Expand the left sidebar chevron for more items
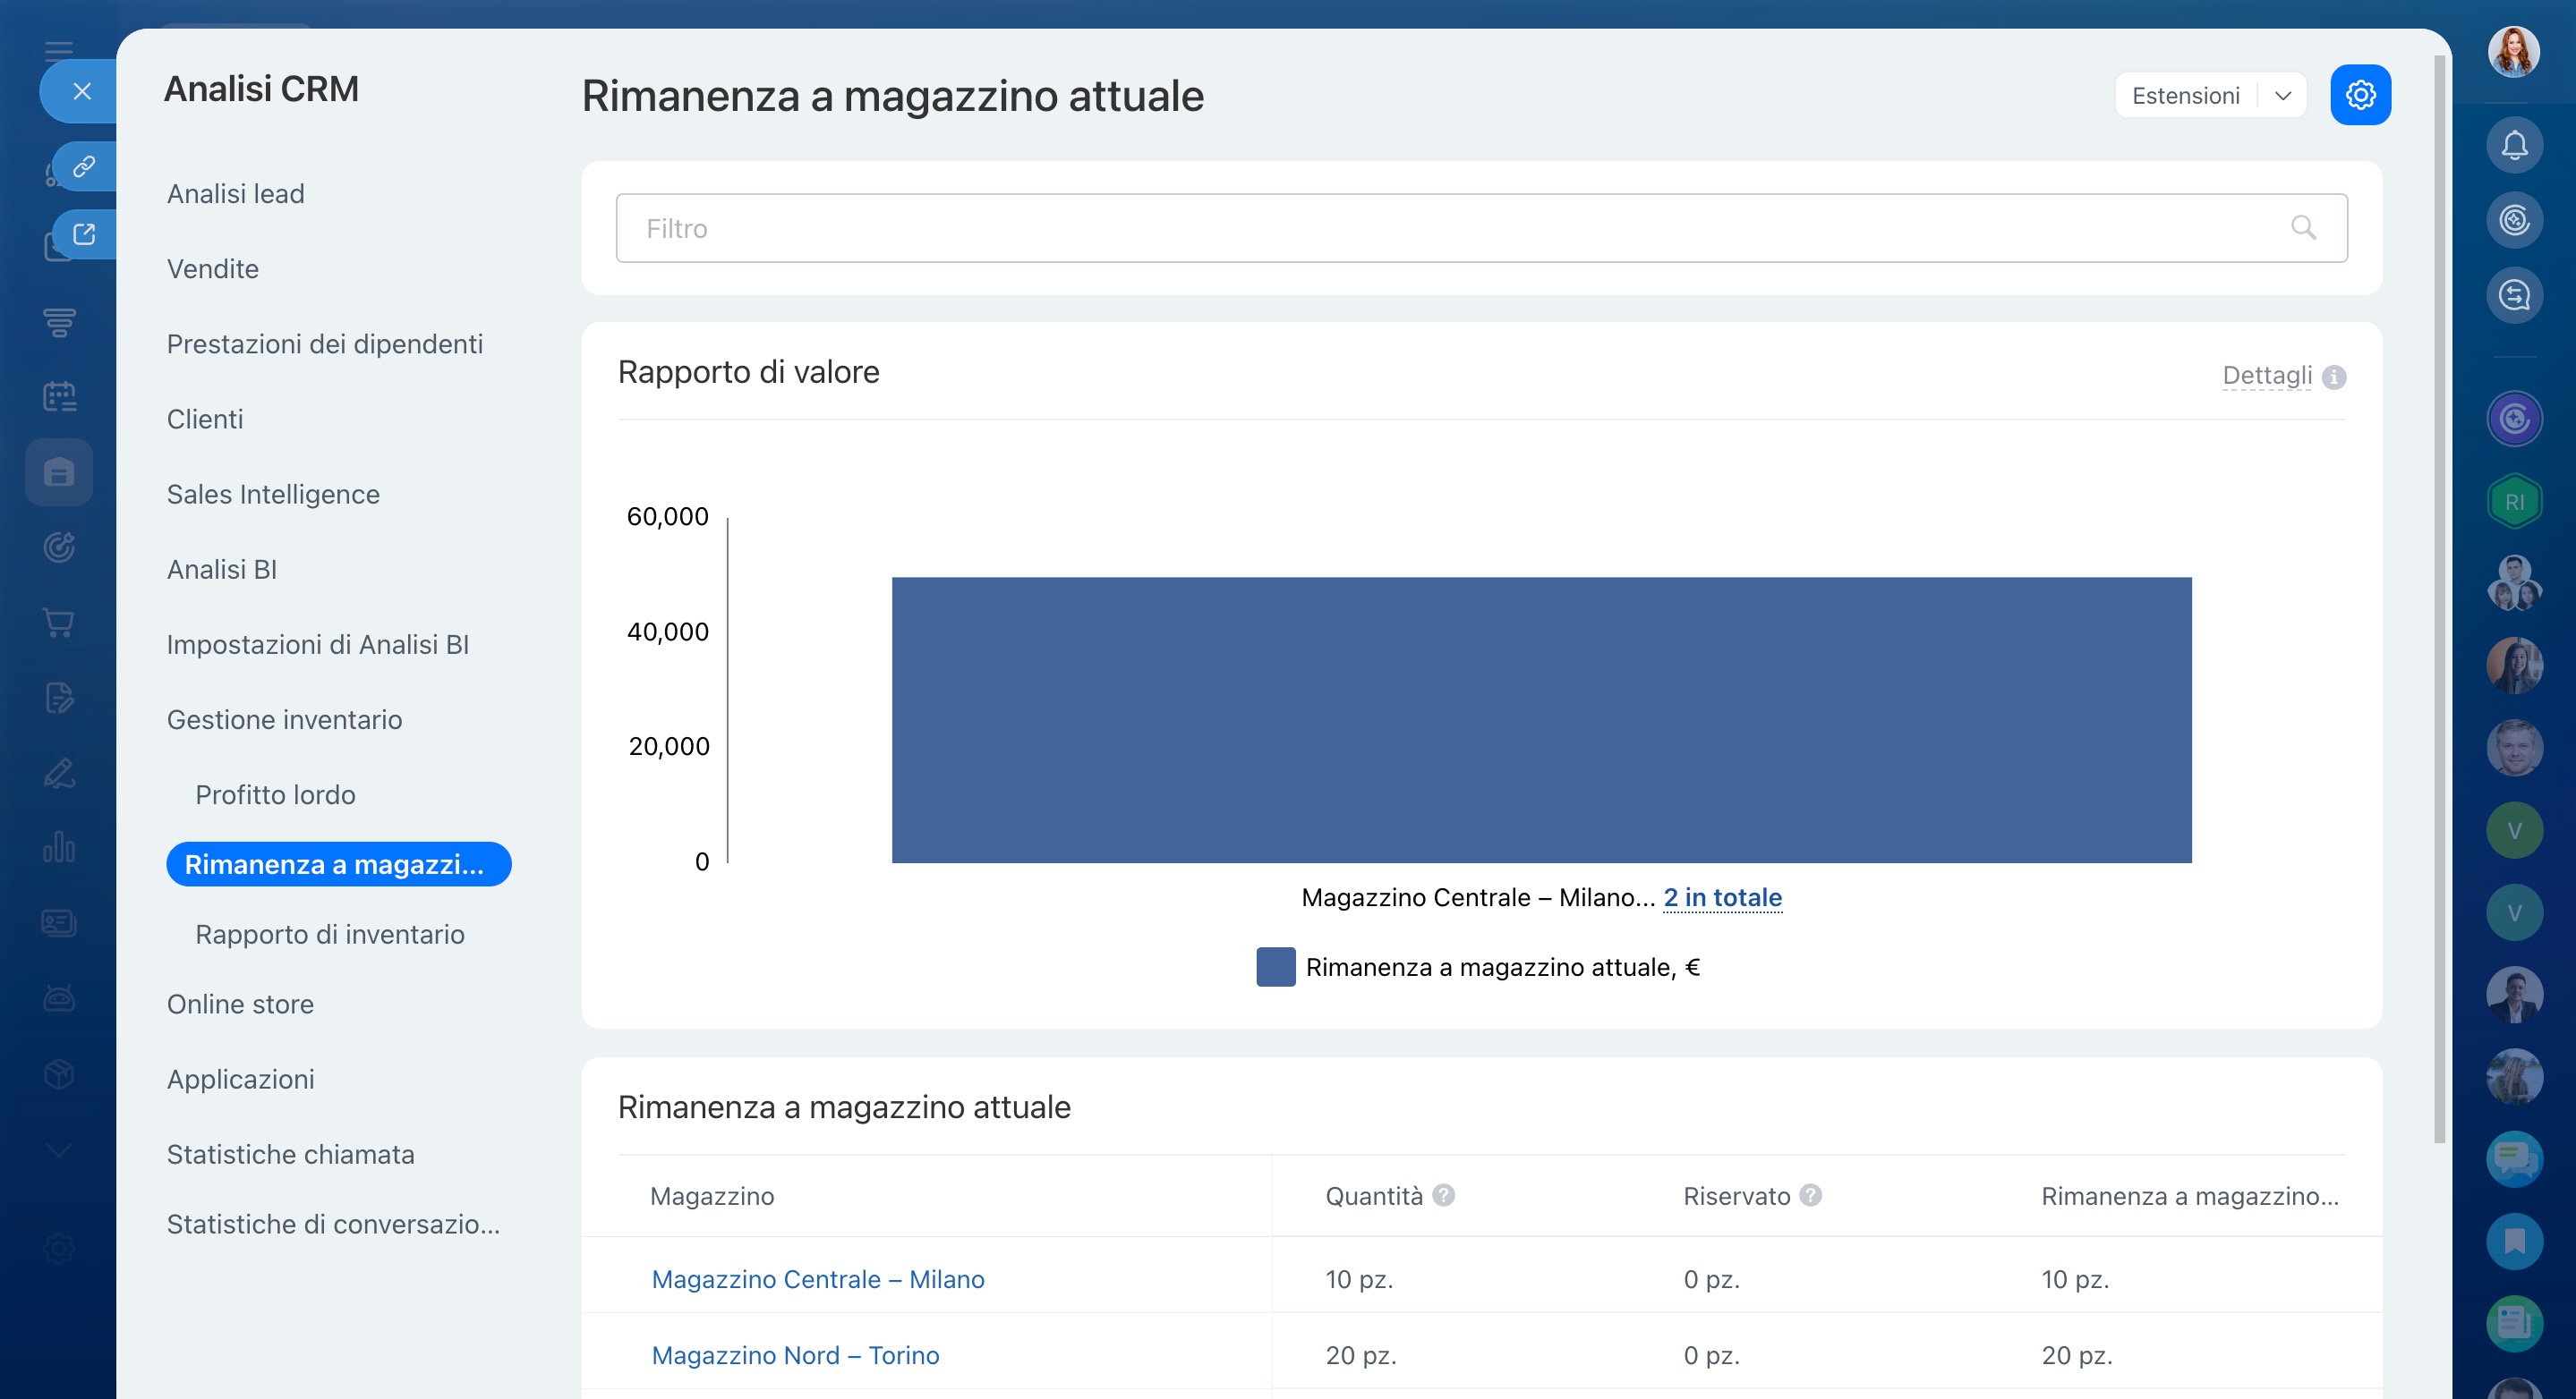The width and height of the screenshot is (2576, 1399). coord(59,1150)
